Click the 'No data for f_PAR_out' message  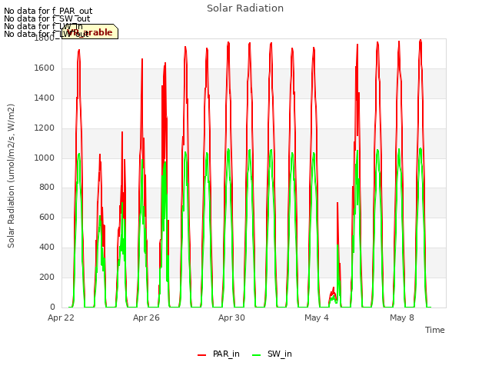coord(48,11)
